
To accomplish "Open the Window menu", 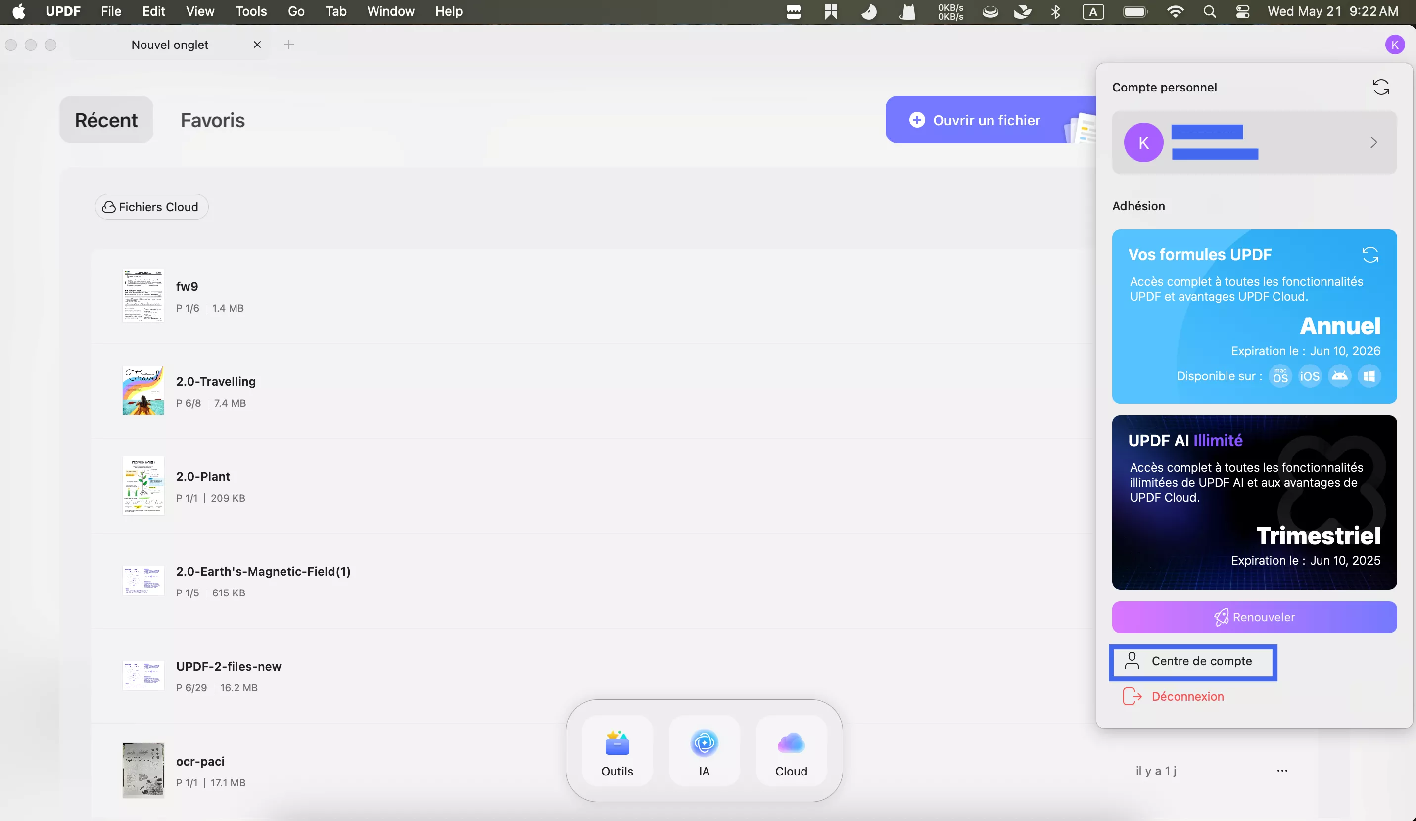I will pyautogui.click(x=390, y=11).
